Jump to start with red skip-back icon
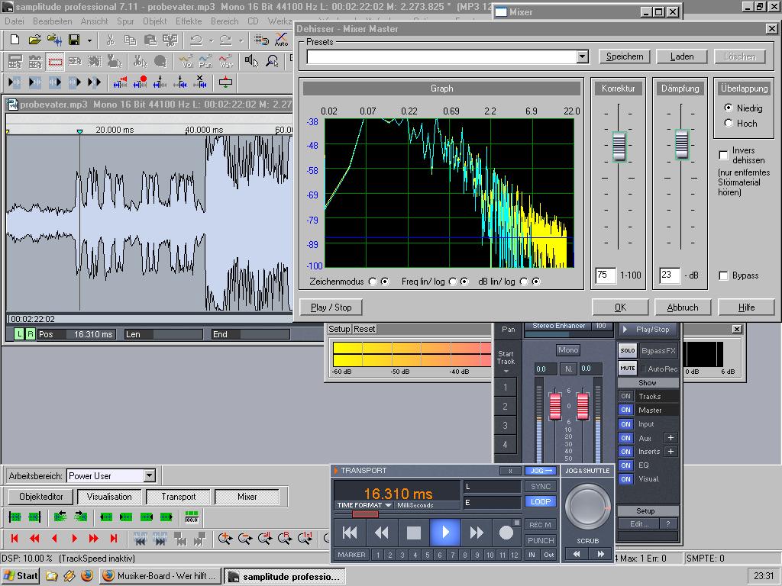The image size is (782, 586). coord(15,538)
